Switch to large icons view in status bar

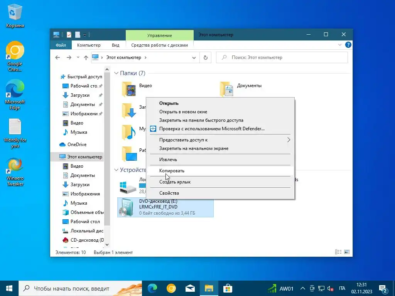pyautogui.click(x=347, y=252)
